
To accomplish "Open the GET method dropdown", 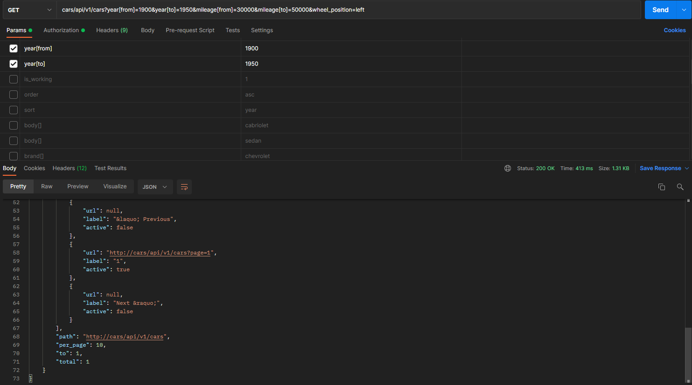I will [29, 10].
